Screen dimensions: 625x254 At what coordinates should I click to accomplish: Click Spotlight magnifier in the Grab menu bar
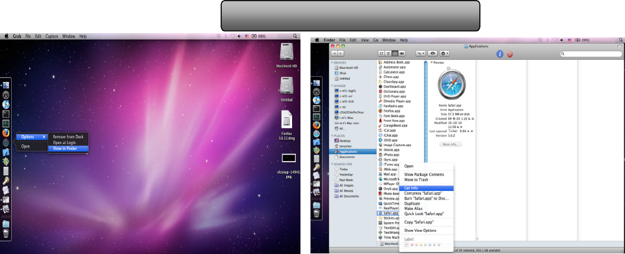click(295, 36)
